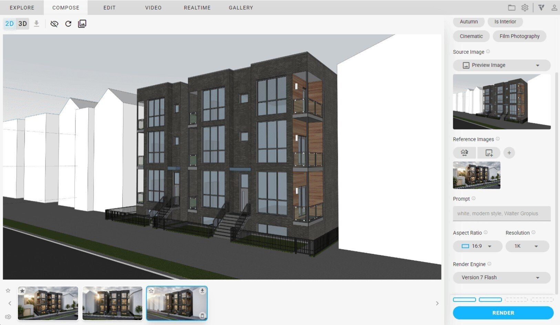Click the user account icon
Screen dimensions: 560x325
click(554, 8)
